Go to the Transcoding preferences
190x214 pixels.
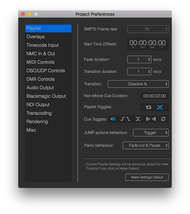point(39,113)
